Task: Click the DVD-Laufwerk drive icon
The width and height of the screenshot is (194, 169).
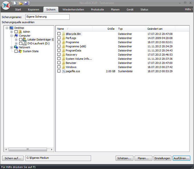Action: pos(25,43)
